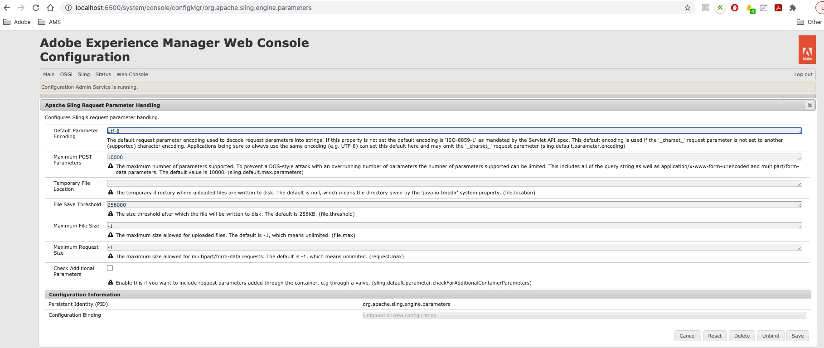Click warning icon beside Check Additional Parameters description
The height and width of the screenshot is (348, 824).
(111, 282)
